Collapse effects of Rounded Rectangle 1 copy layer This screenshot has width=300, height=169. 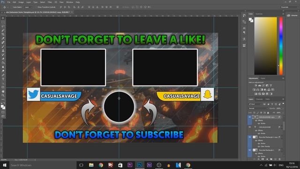(282, 137)
